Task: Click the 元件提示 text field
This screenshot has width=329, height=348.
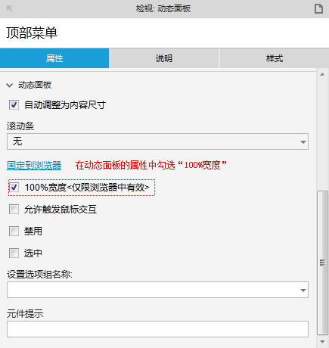Action: click(x=157, y=329)
